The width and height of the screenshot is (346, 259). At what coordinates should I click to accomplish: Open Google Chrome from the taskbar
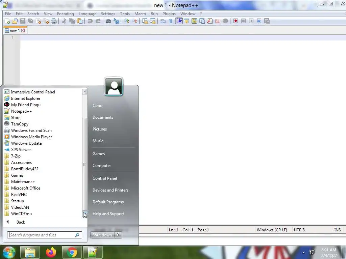click(72, 252)
